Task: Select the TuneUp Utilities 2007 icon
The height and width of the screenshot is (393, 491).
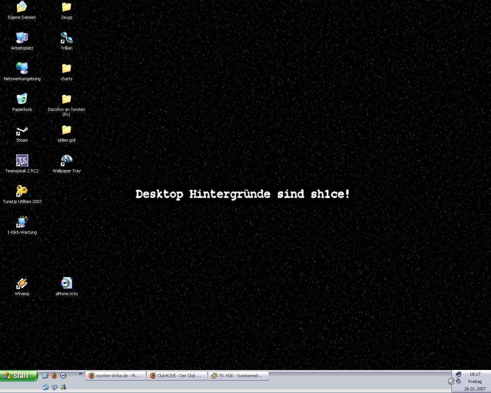Action: 22,192
